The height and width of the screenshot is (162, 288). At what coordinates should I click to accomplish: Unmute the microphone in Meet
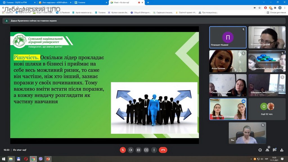coord(123,150)
